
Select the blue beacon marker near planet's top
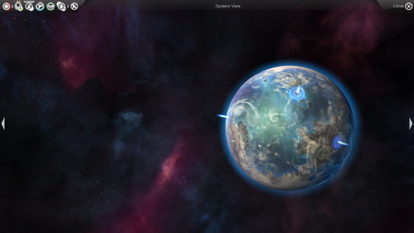298,93
